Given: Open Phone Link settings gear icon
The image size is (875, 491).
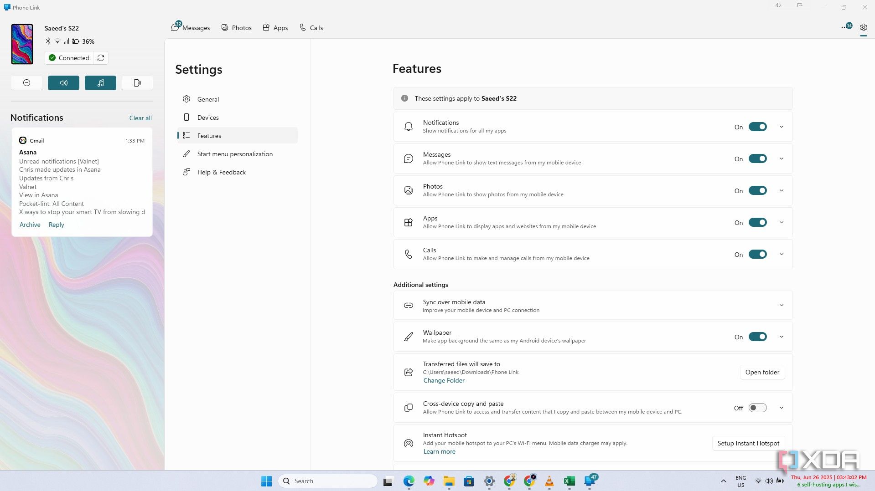Looking at the screenshot, I should pos(863,27).
